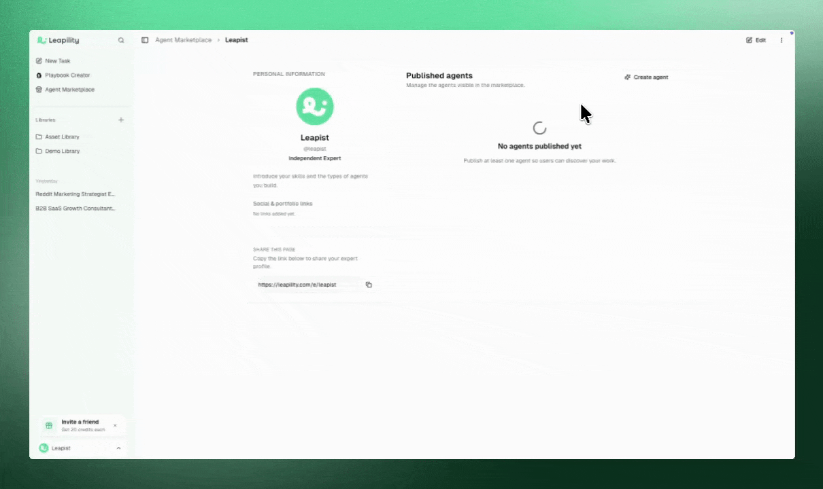This screenshot has width=823, height=489.
Task: Click the Edit button
Action: coord(756,40)
